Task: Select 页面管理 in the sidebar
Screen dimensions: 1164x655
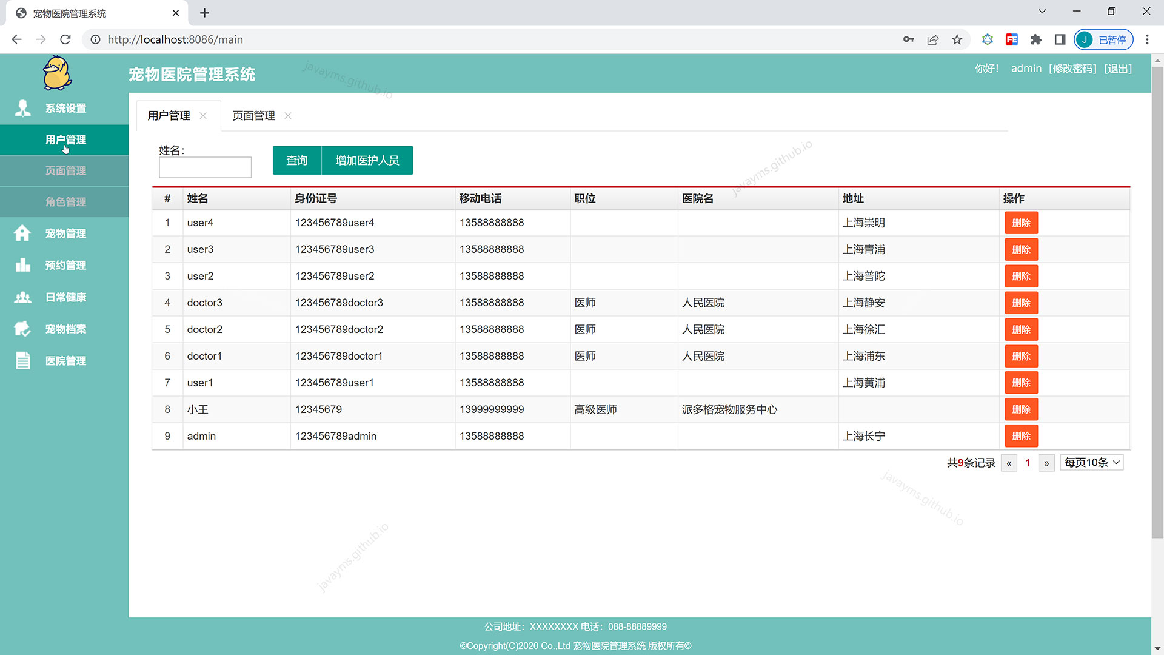Action: pos(64,171)
